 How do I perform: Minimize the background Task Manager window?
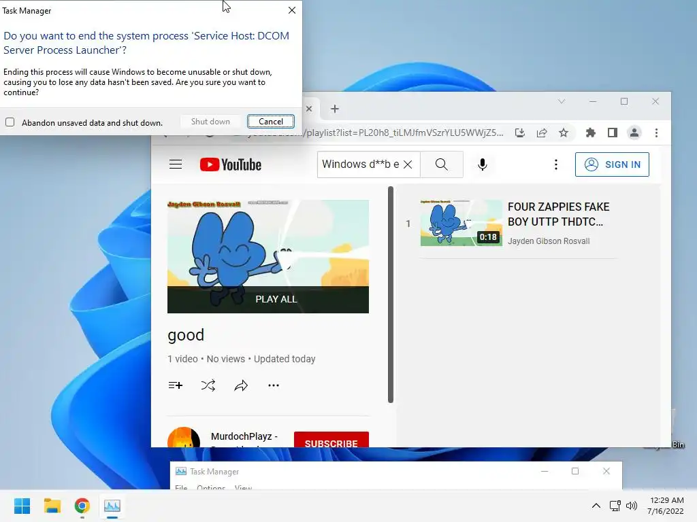tap(545, 471)
